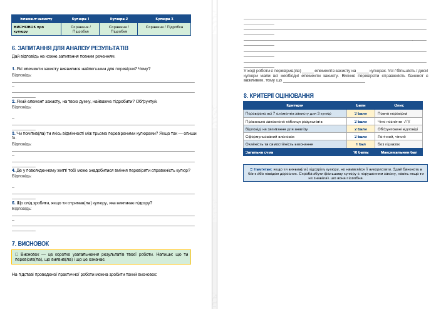Click the ВИСНОВОК про купюру row label

[36, 29]
